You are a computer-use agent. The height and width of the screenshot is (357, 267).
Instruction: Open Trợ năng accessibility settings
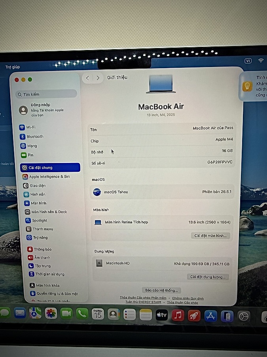click(37, 237)
